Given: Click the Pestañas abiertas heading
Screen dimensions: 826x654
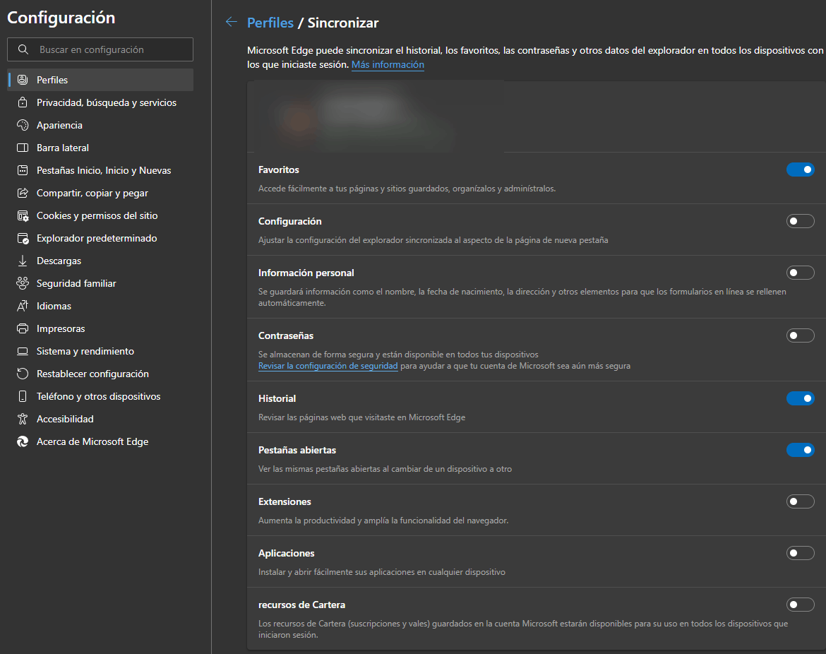Looking at the screenshot, I should point(297,450).
